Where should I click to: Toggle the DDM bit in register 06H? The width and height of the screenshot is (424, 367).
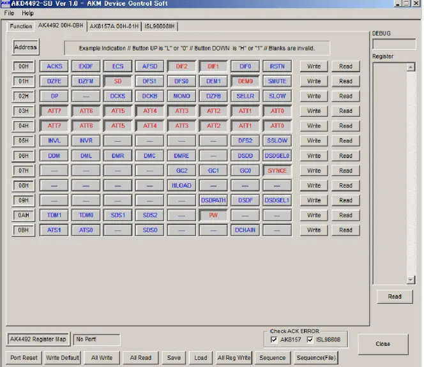(54, 156)
